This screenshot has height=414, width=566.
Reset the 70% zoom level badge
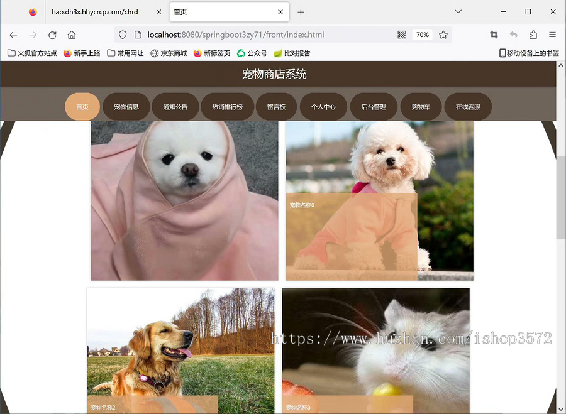[423, 35]
